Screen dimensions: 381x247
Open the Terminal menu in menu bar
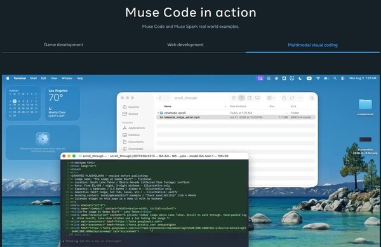coord(20,79)
